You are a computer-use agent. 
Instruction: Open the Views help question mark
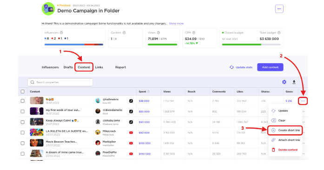[x=159, y=33]
